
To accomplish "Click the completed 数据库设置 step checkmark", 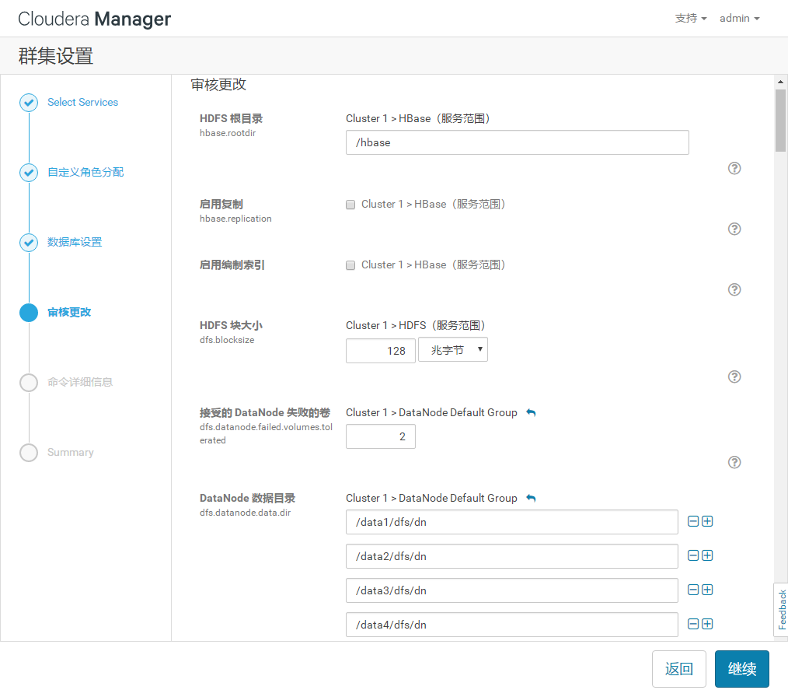I will (x=28, y=242).
